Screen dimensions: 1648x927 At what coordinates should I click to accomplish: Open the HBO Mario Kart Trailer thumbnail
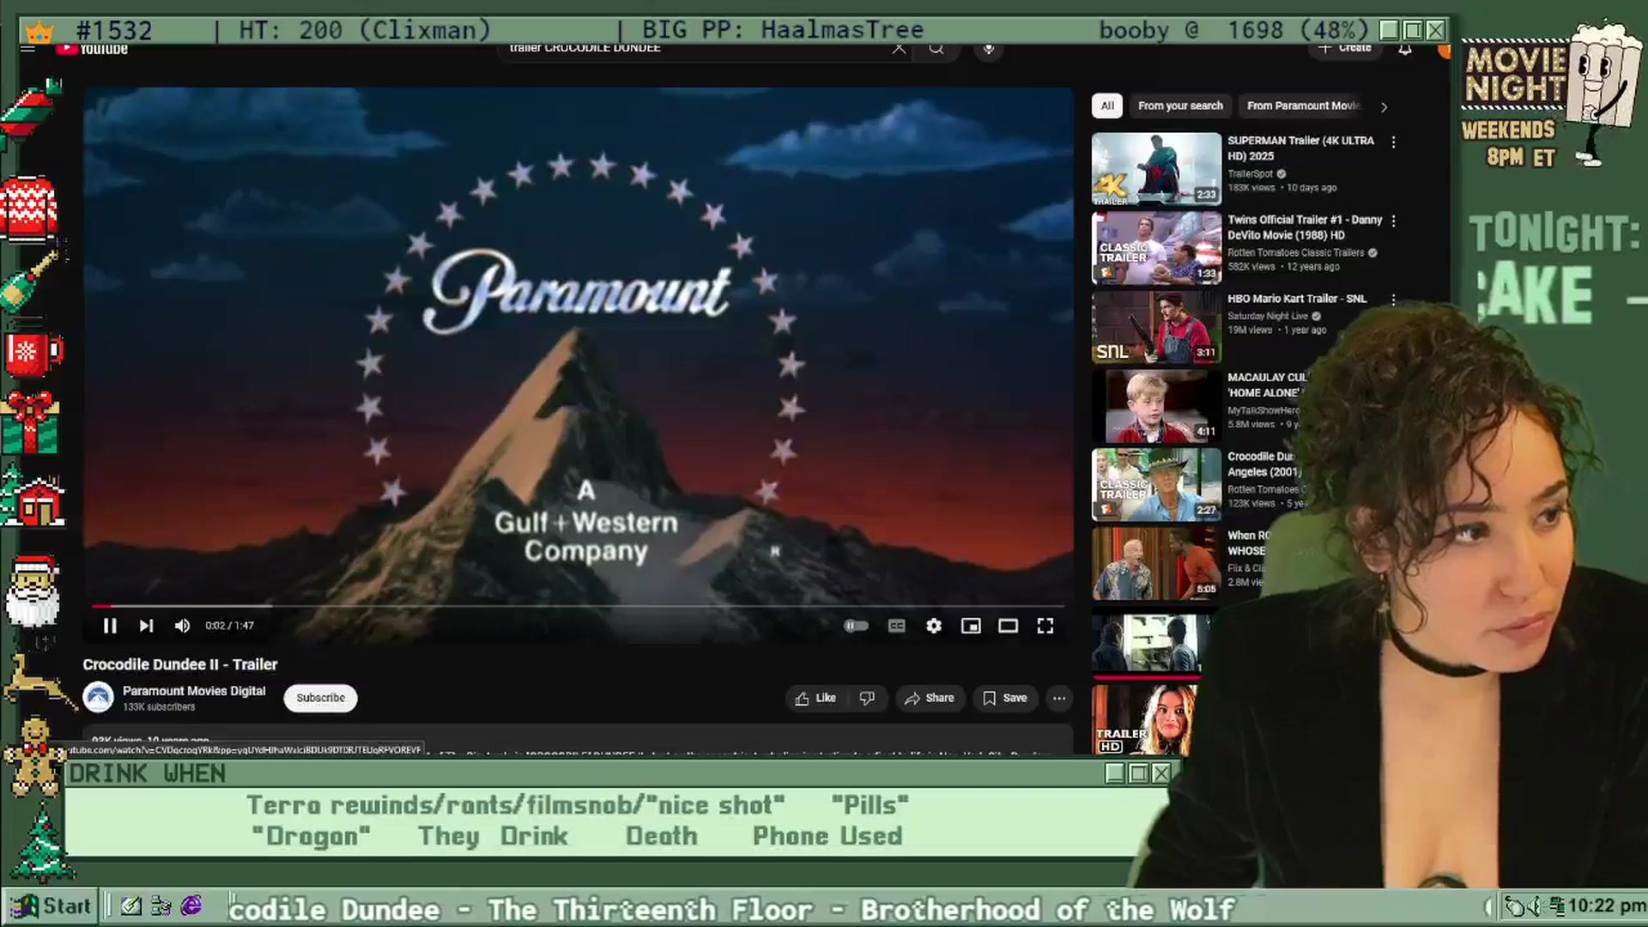pyautogui.click(x=1156, y=327)
